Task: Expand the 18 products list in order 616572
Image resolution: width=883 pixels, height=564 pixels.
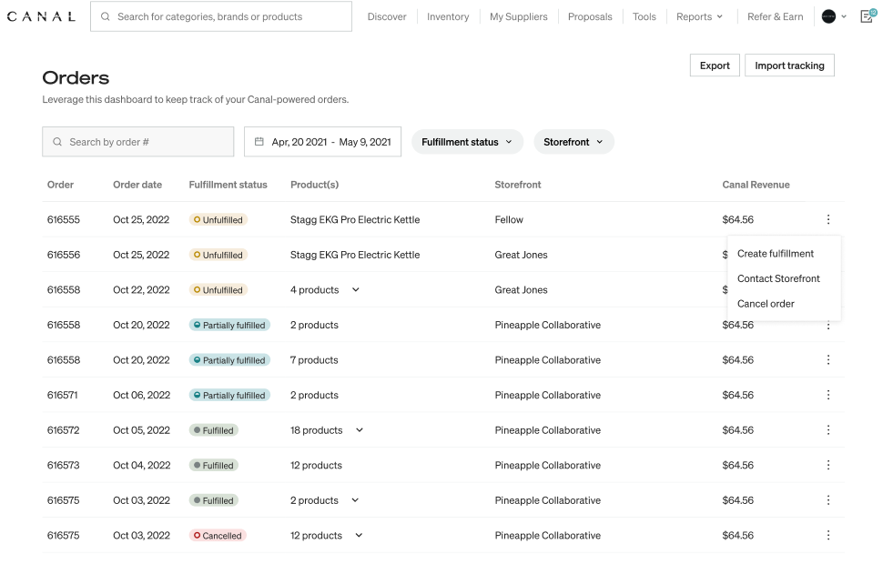Action: click(360, 430)
